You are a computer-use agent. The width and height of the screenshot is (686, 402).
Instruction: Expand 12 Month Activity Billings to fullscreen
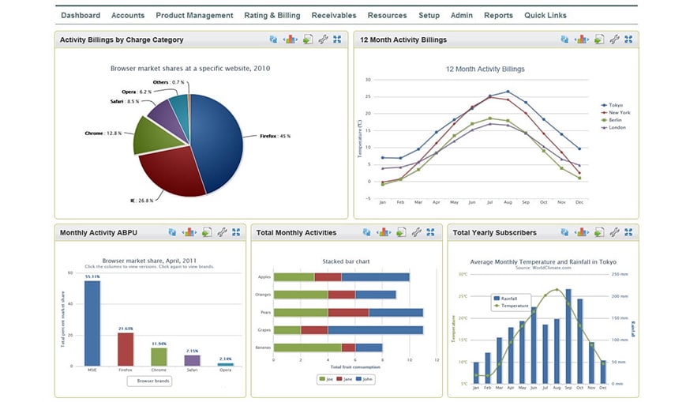coord(628,39)
